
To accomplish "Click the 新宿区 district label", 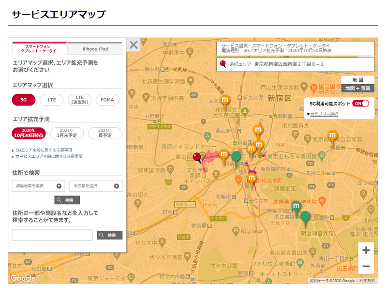I will tap(280, 98).
